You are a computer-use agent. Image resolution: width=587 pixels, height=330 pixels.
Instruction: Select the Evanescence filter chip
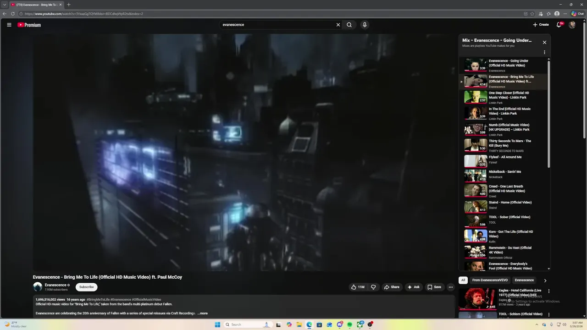point(524,280)
